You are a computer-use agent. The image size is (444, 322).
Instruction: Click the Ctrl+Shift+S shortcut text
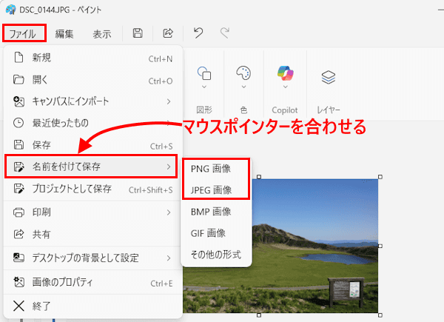[151, 190]
